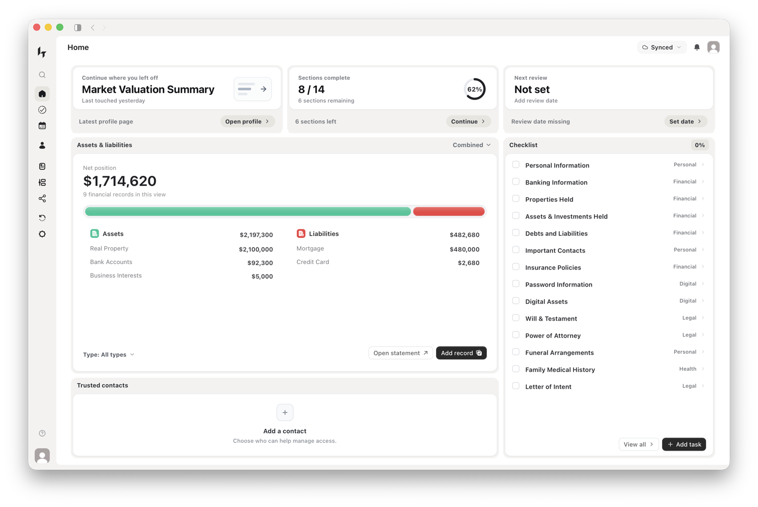Image resolution: width=758 pixels, height=507 pixels.
Task: Check the Insurance Policies checkbox
Action: click(516, 267)
